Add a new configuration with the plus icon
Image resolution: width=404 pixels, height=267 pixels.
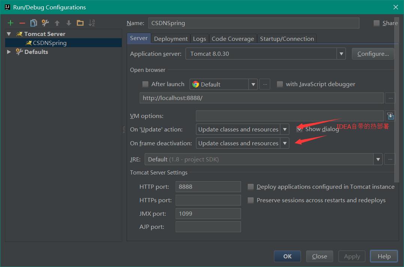[10, 23]
